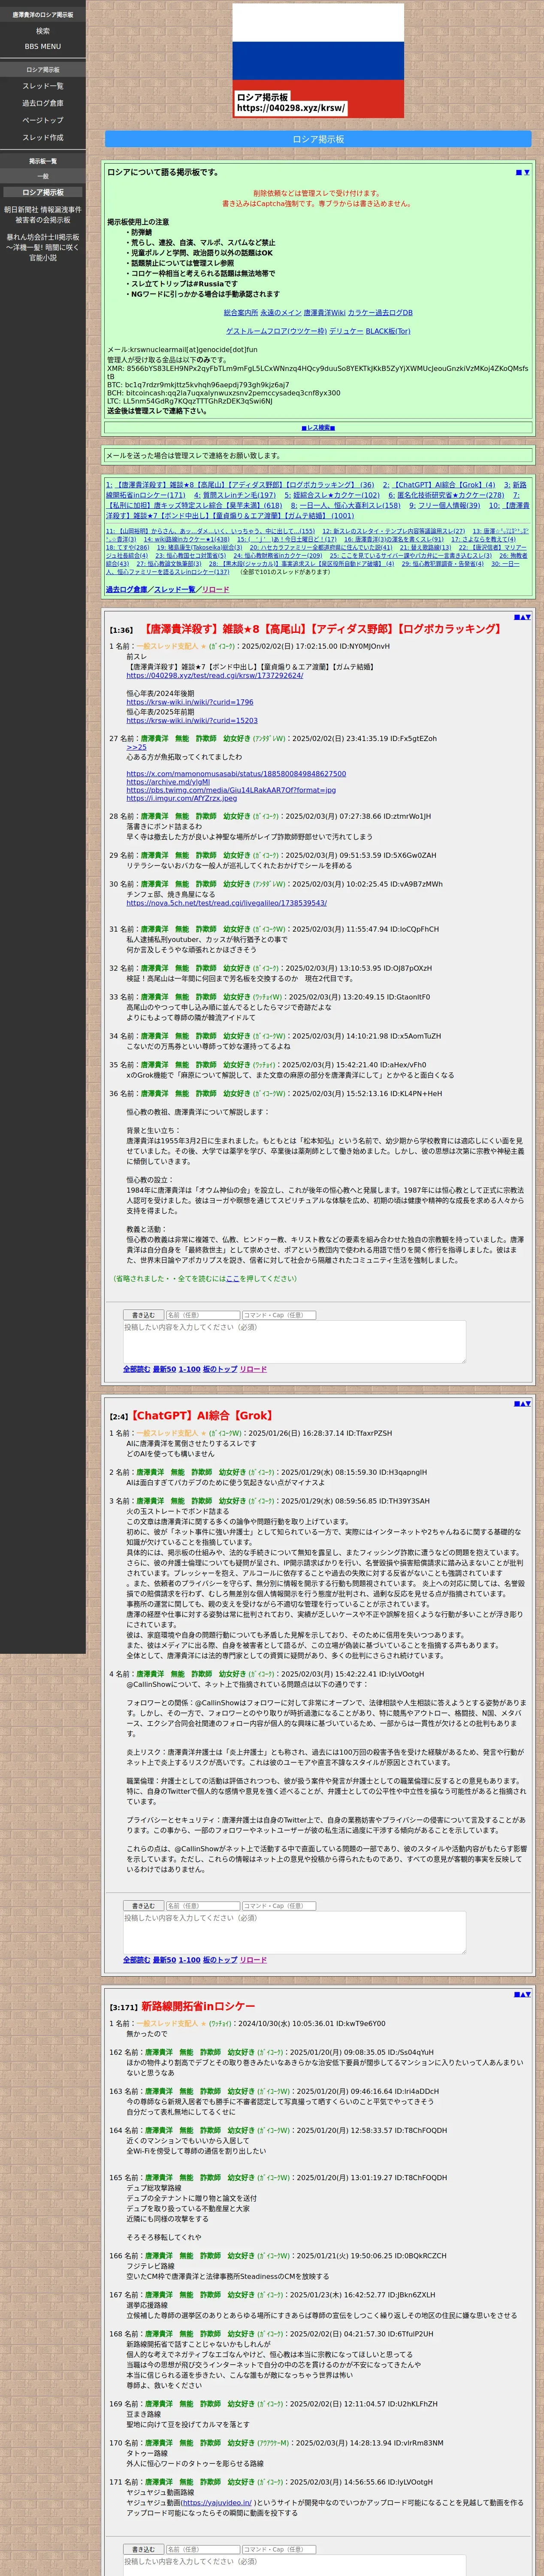This screenshot has width=544, height=2576.
Task: Open 検索 in the sidebar
Action: tap(43, 31)
